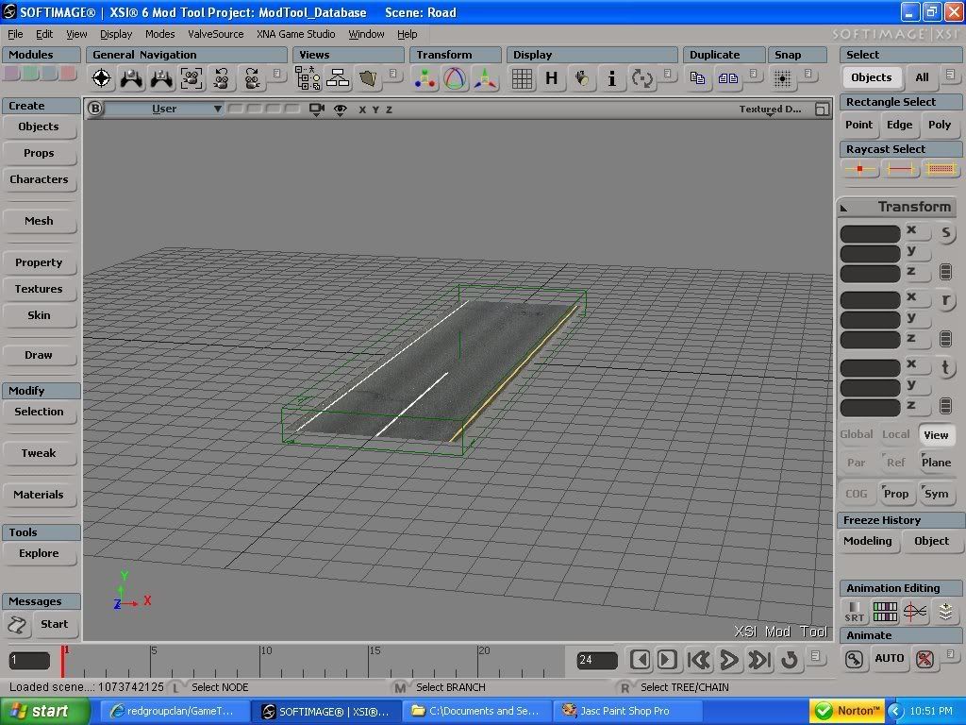
Task: Click the scale X input field
Action: click(870, 234)
